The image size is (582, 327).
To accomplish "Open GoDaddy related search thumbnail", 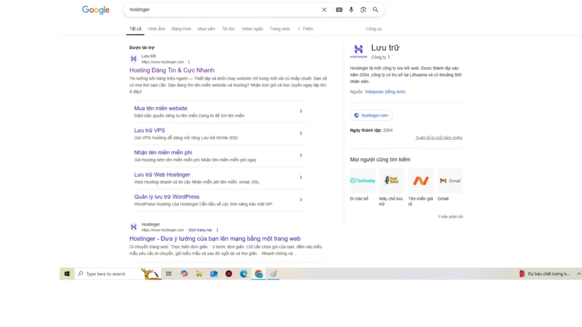I will pos(363,181).
